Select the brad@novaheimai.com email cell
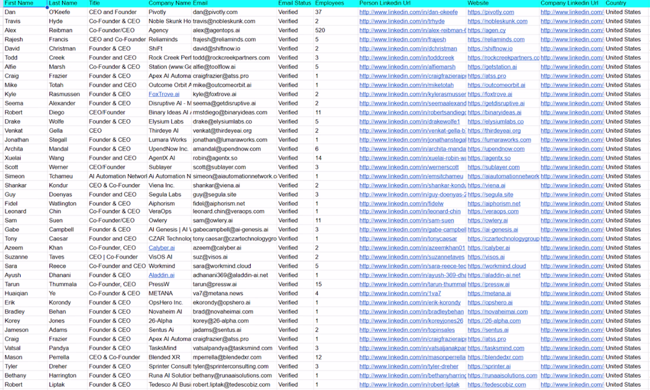 pyautogui.click(x=234, y=312)
